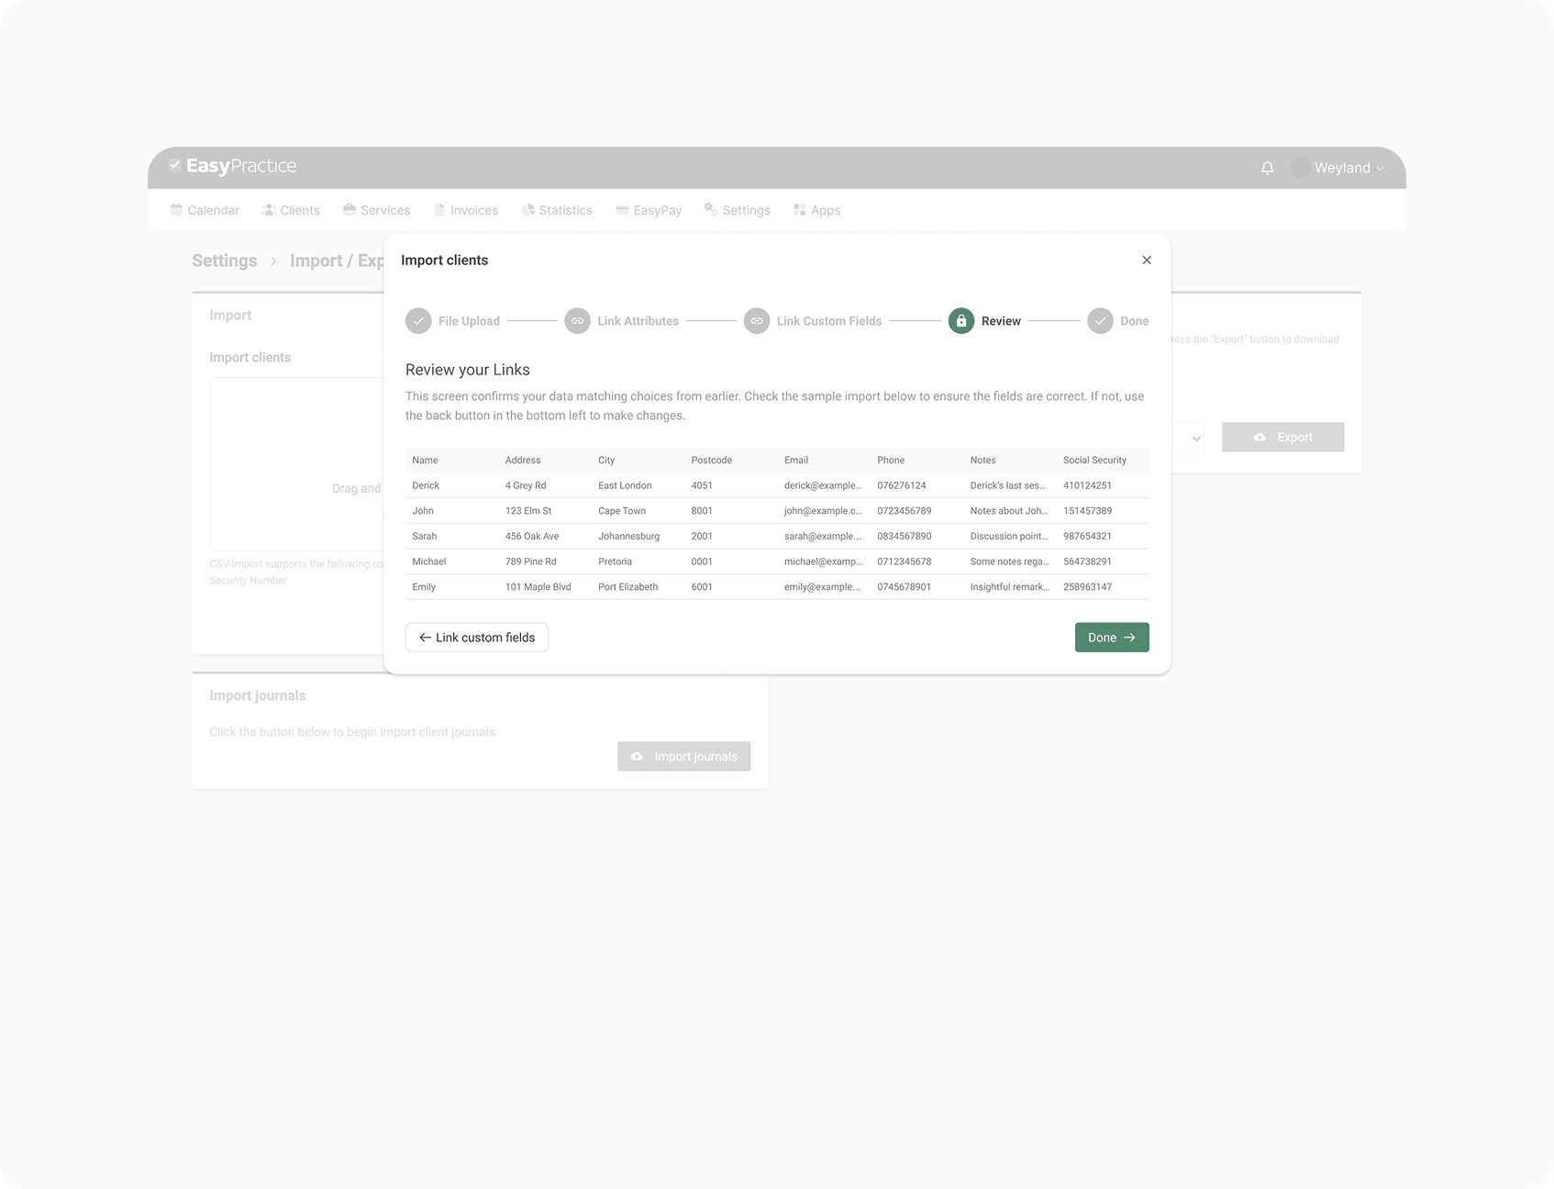Click the Import journals button
This screenshot has height=1189, width=1554.
(683, 756)
